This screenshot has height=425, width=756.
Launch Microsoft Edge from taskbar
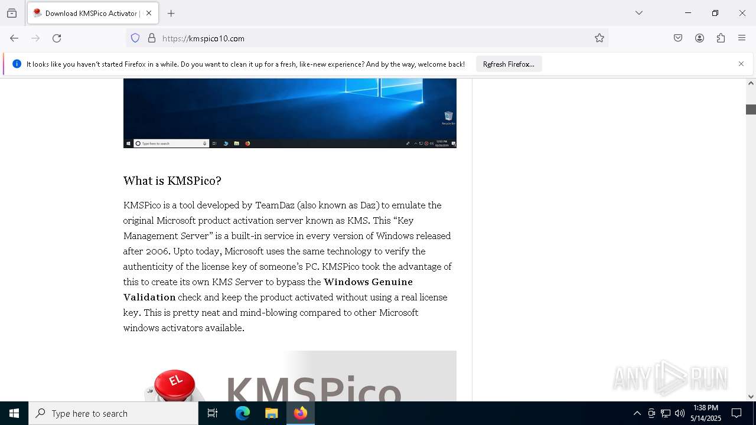[x=243, y=413]
